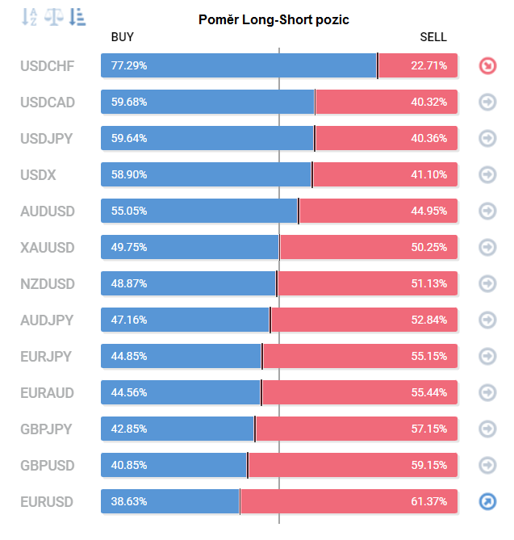This screenshot has height=540, width=514.
Task: Click the BUY column header
Action: (x=122, y=36)
